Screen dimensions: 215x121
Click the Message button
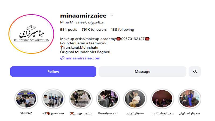click(142, 72)
